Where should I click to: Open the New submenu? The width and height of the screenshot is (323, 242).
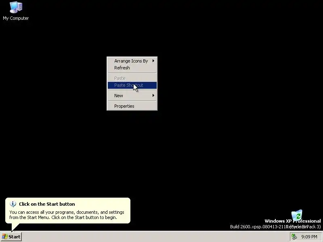point(132,96)
